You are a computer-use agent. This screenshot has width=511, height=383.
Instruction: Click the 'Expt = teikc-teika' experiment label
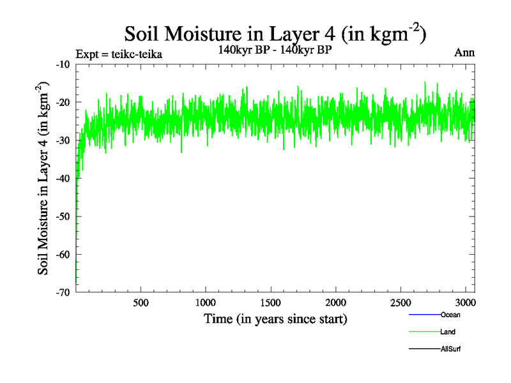point(118,54)
